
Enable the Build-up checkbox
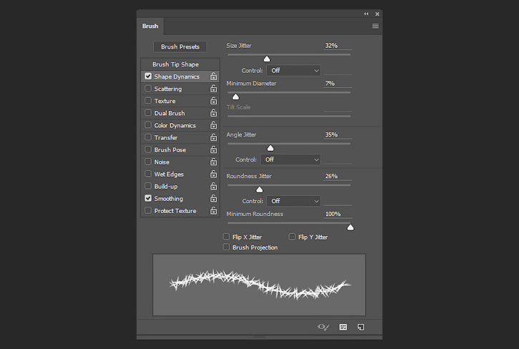coord(148,186)
